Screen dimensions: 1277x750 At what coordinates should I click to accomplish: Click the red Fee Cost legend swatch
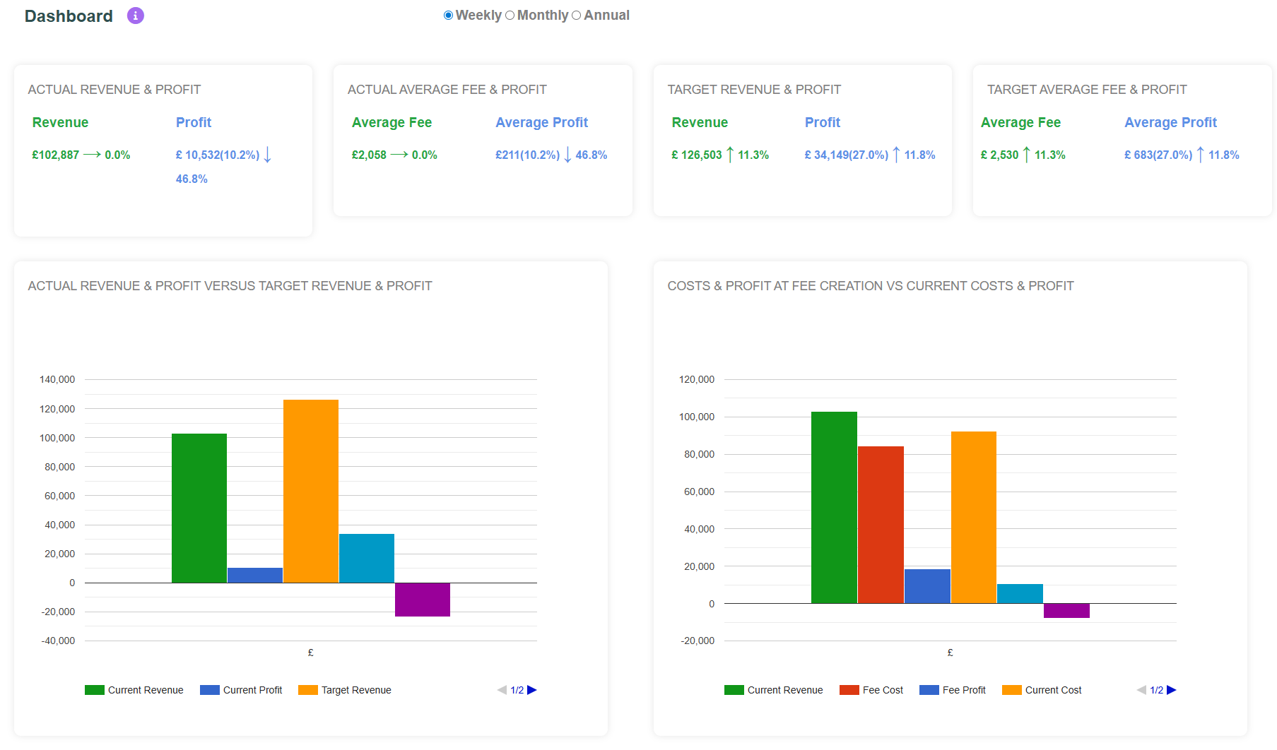coord(849,690)
